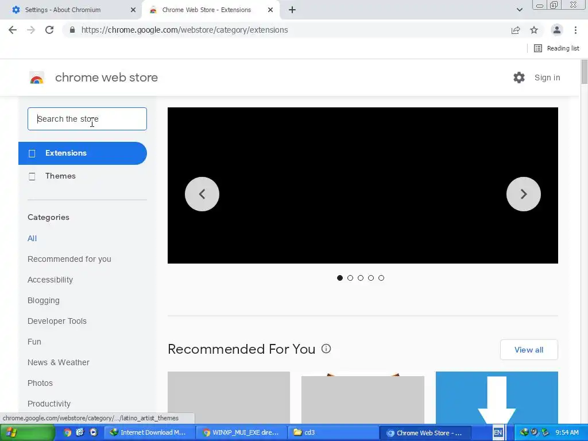Bookmark this page with the star icon

[534, 30]
